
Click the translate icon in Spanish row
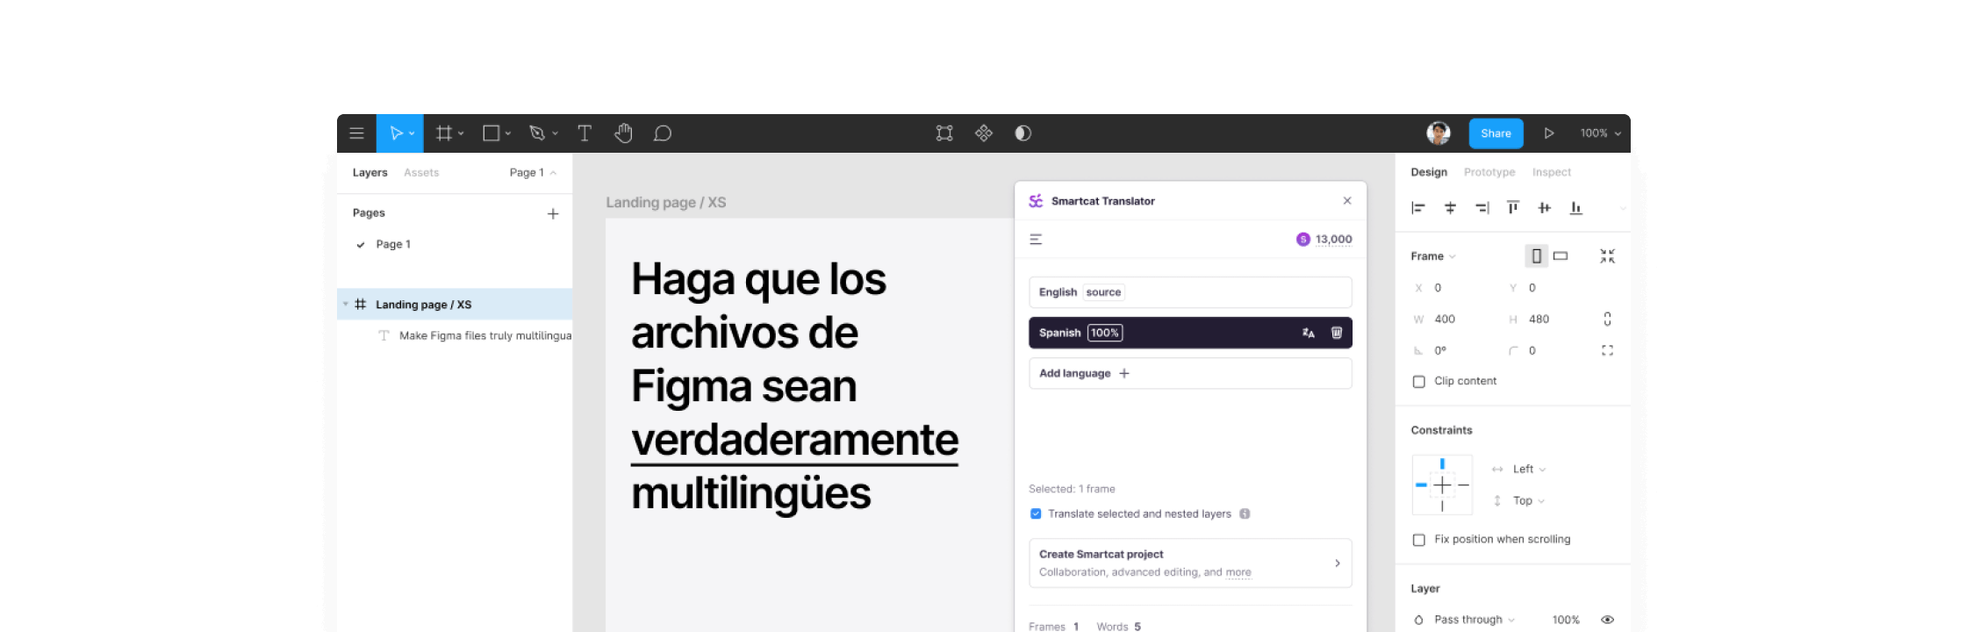[x=1309, y=333]
